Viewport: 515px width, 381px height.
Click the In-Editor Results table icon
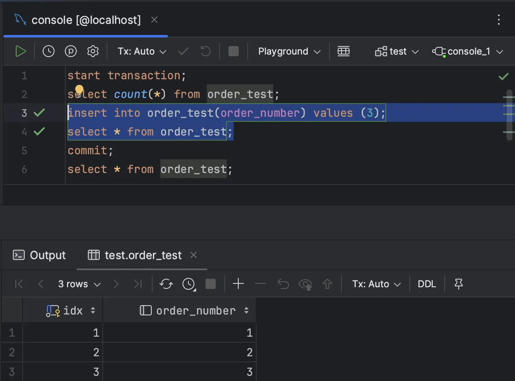point(343,52)
